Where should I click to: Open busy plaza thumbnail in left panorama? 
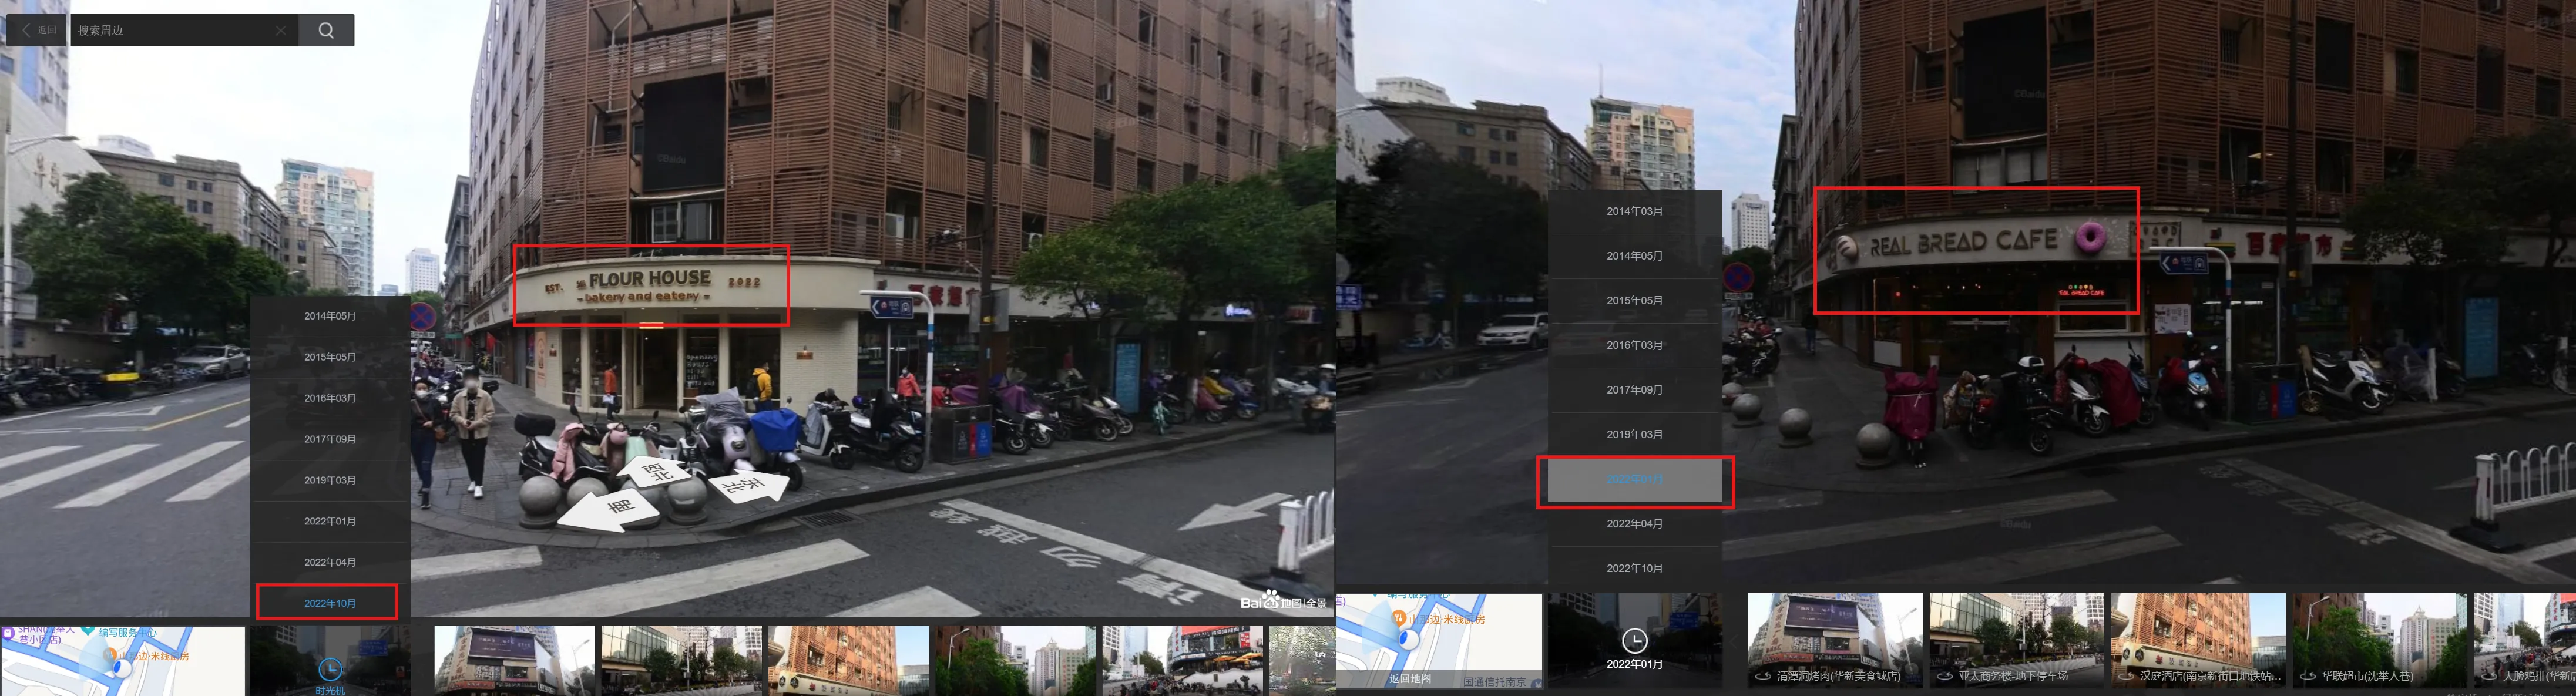coord(1182,661)
